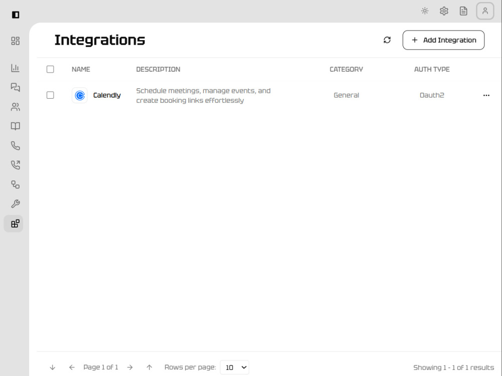This screenshot has width=502, height=376.
Task: Open the Calendly row three-dot menu
Action: [x=486, y=95]
